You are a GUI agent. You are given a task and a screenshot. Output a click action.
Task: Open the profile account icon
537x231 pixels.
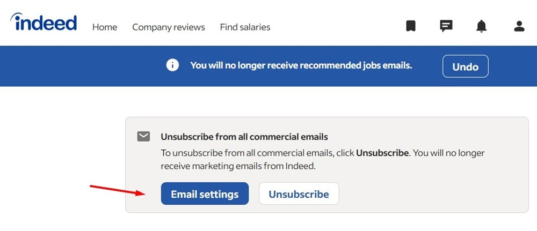click(x=519, y=26)
